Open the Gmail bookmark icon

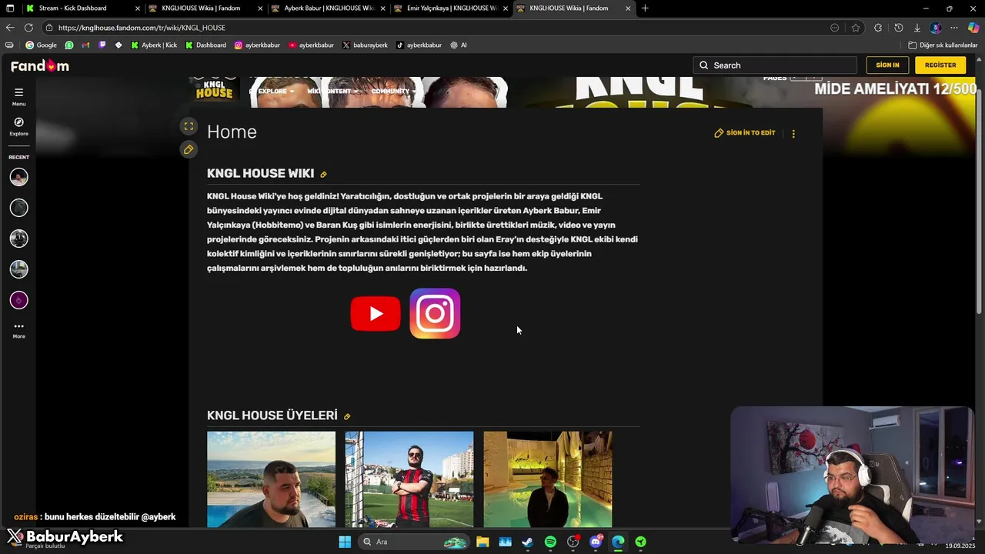click(x=85, y=45)
